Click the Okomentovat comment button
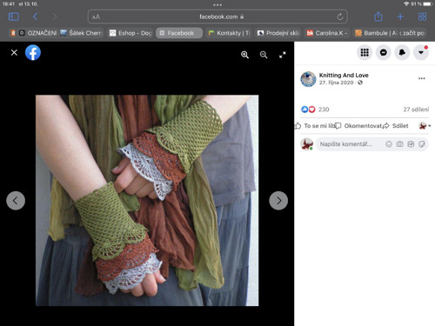The image size is (435, 326). click(x=358, y=126)
